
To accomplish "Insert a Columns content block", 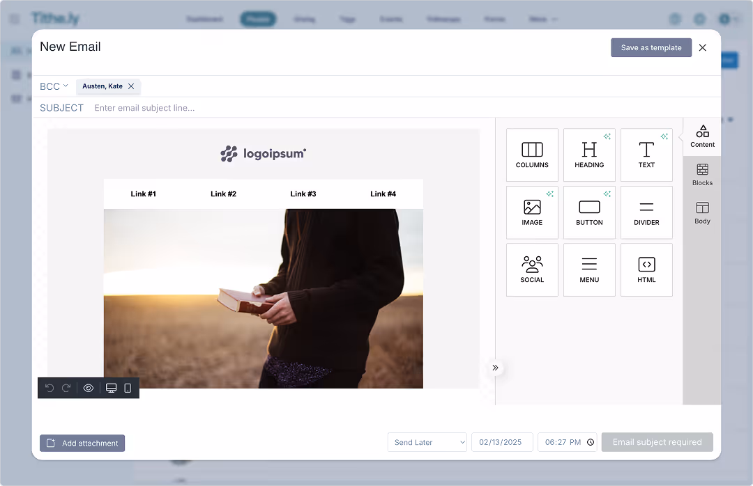I will pyautogui.click(x=532, y=154).
